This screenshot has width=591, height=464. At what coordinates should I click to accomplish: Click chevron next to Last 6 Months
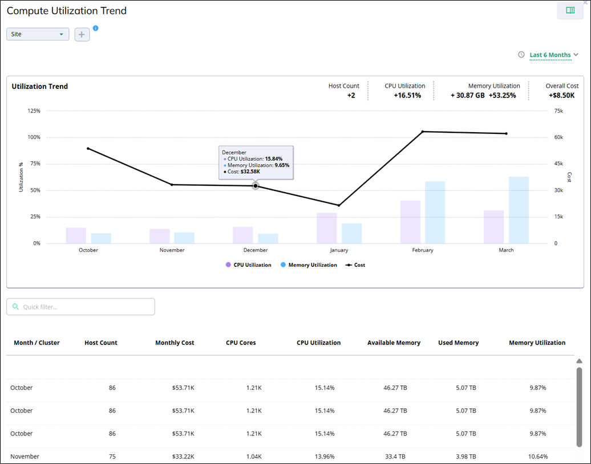576,55
